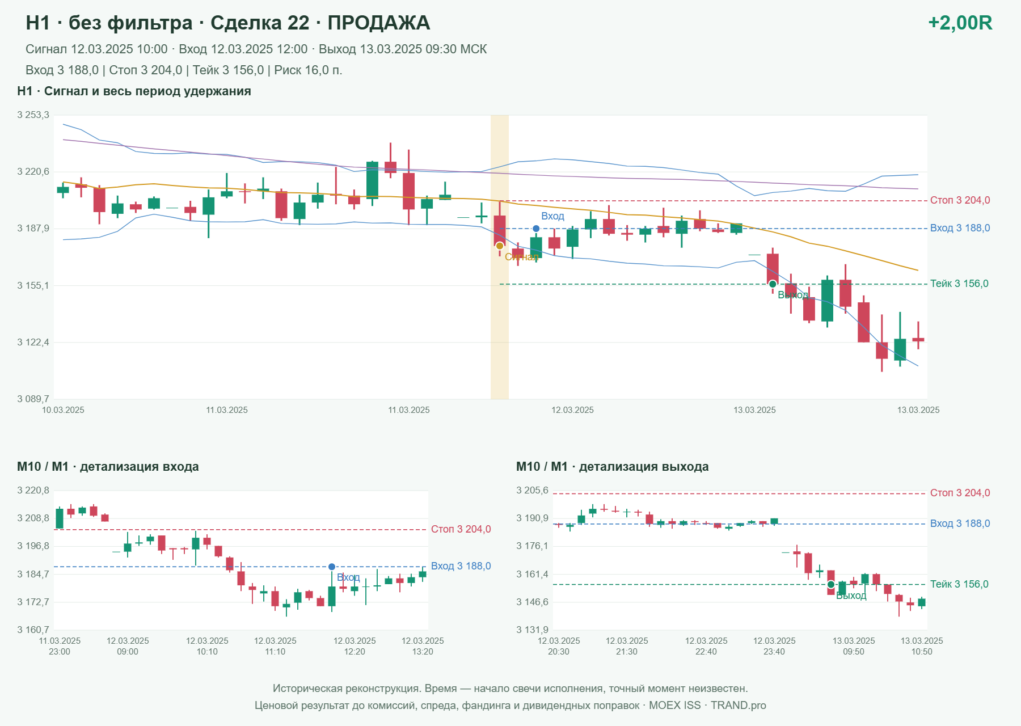Viewport: 1021px width, 726px height.
Task: Click the green Выход dot on the H1 chart
Action: (773, 284)
